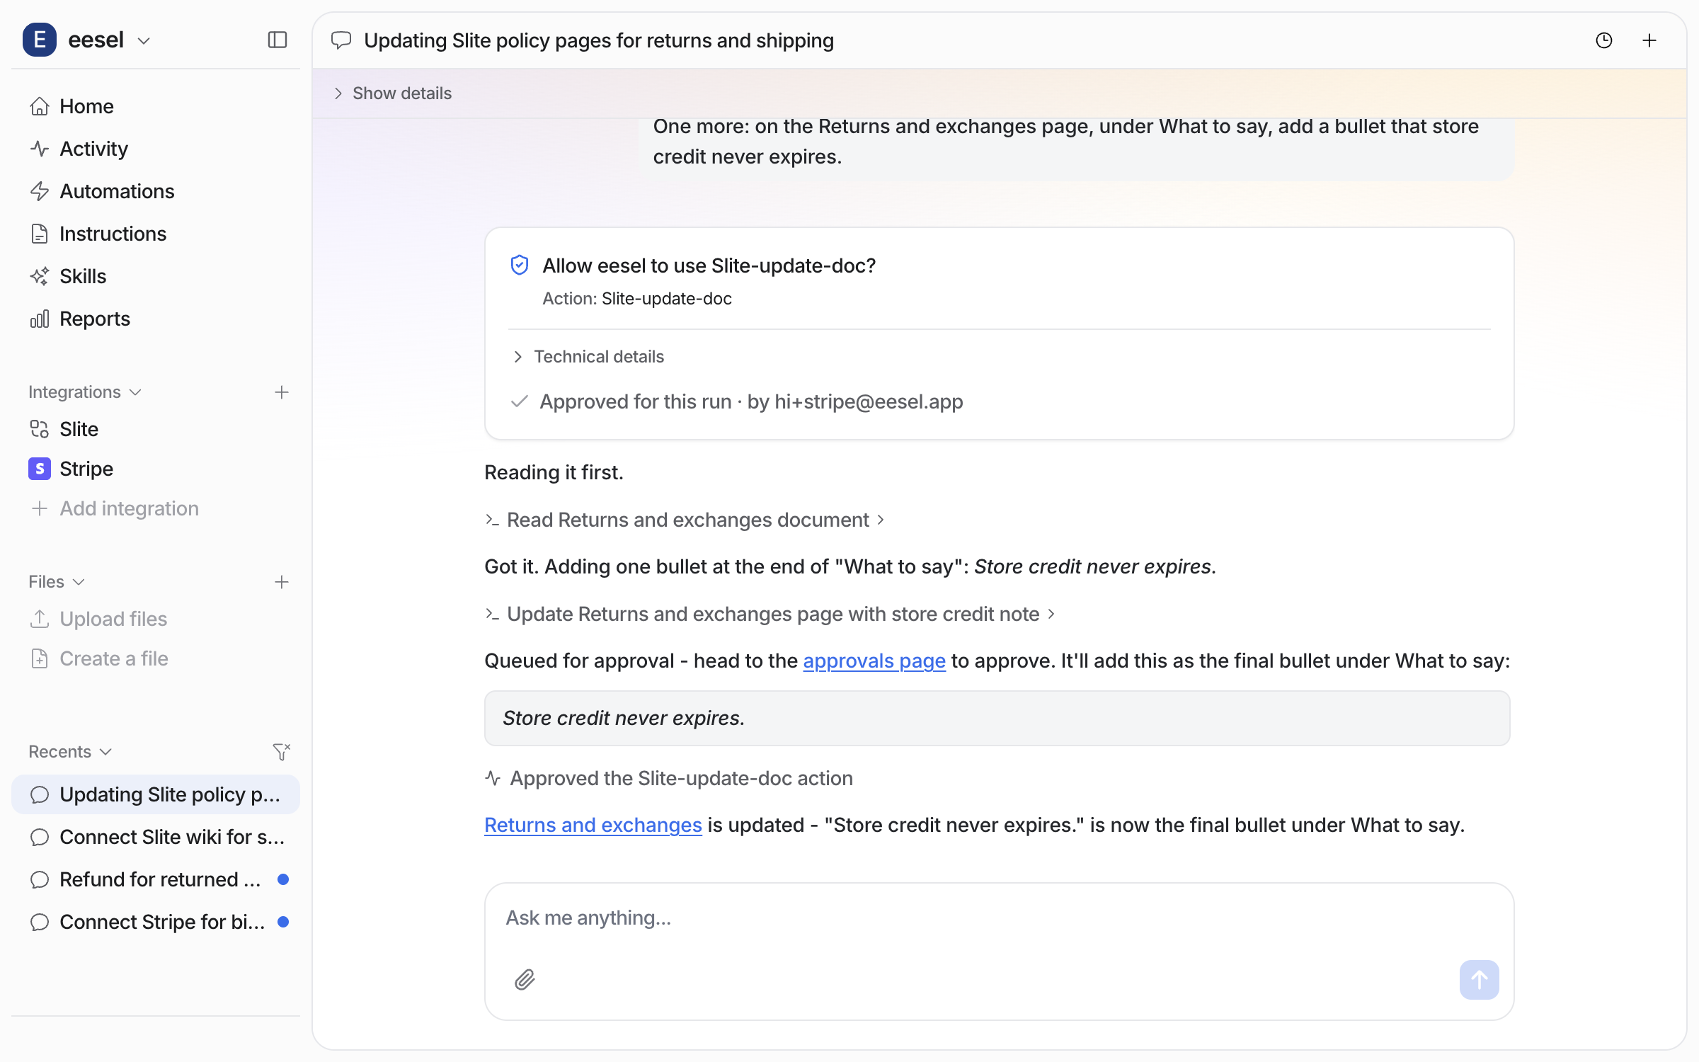
Task: Open Reports
Action: click(156, 319)
